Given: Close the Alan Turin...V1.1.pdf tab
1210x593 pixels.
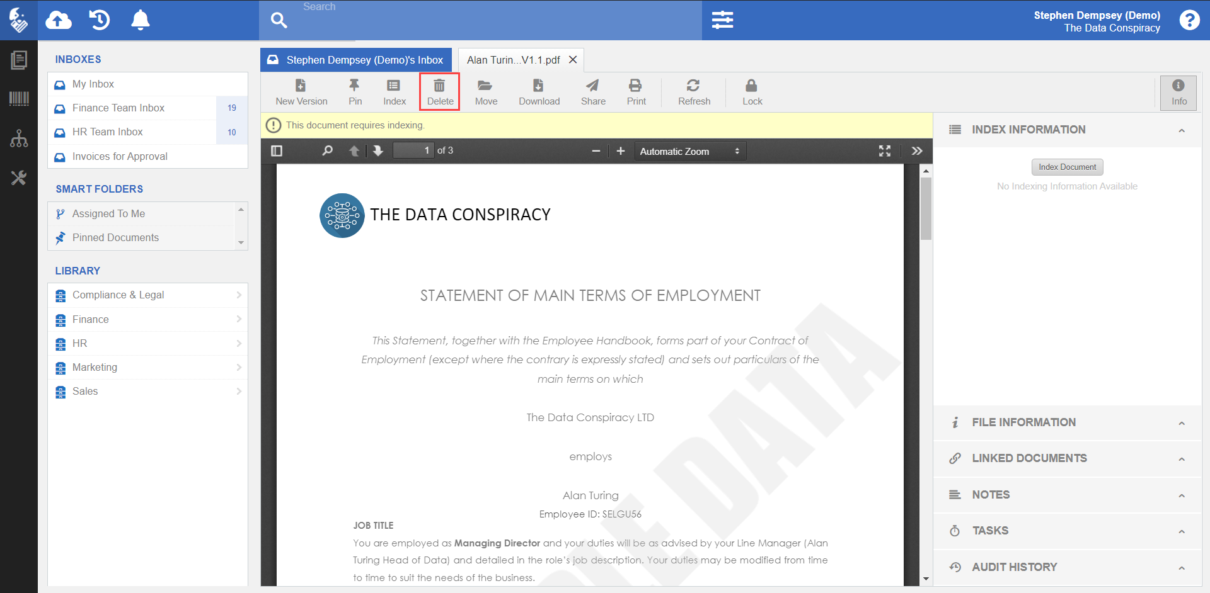Looking at the screenshot, I should click(x=573, y=60).
